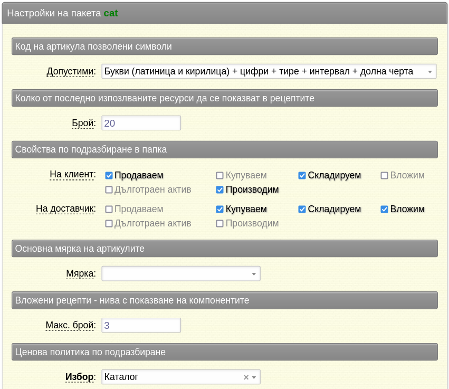Viewport: 449px width, 389px height.
Task: Uncheck Купуваем in the На доставчик row
Action: point(219,209)
